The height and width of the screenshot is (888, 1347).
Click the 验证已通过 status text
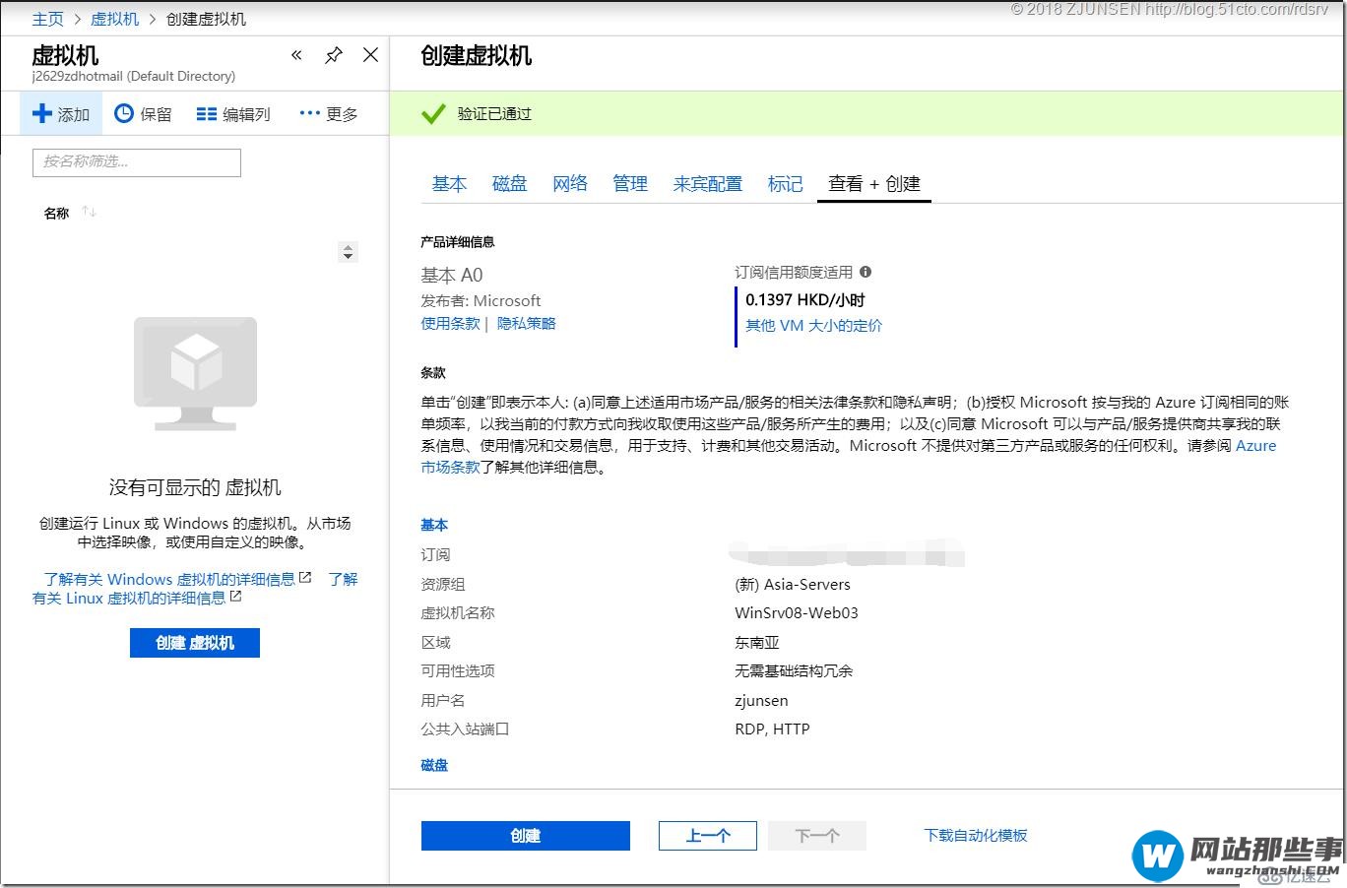tap(494, 114)
